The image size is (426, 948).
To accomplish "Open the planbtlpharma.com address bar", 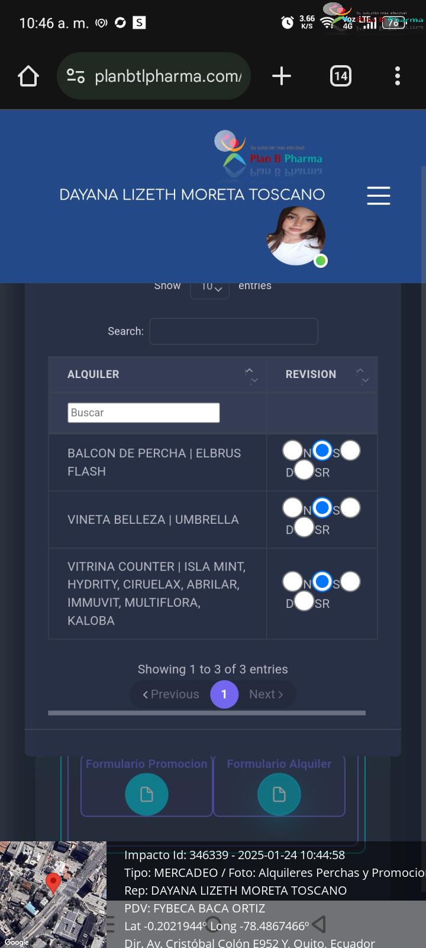I will point(168,76).
